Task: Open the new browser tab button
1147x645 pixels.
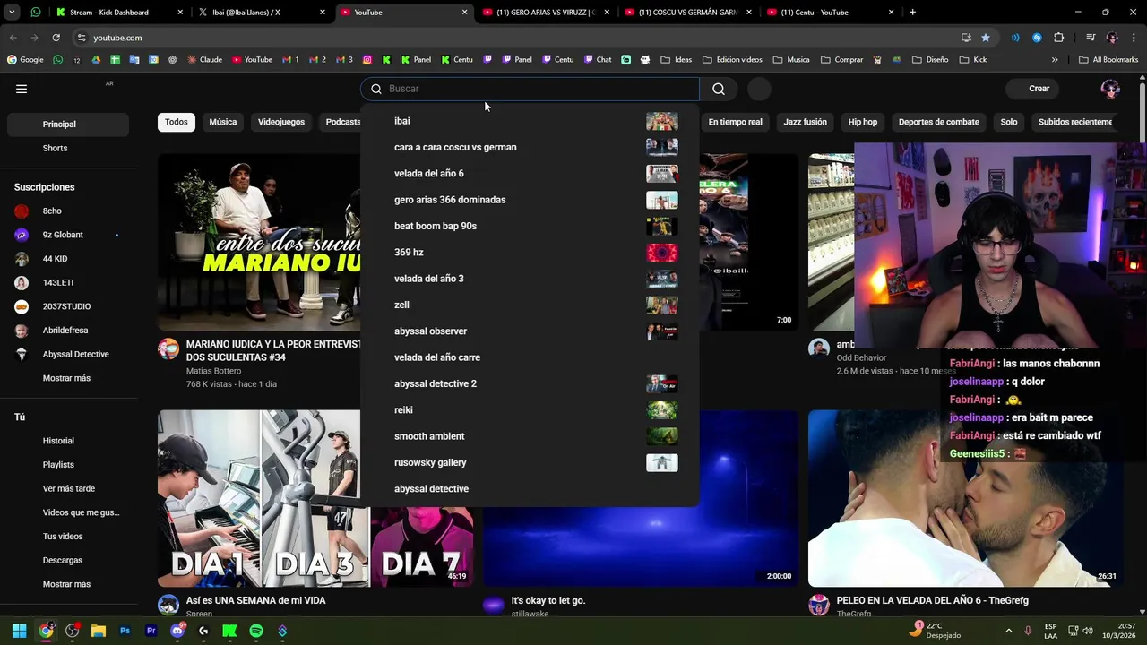Action: click(x=912, y=13)
